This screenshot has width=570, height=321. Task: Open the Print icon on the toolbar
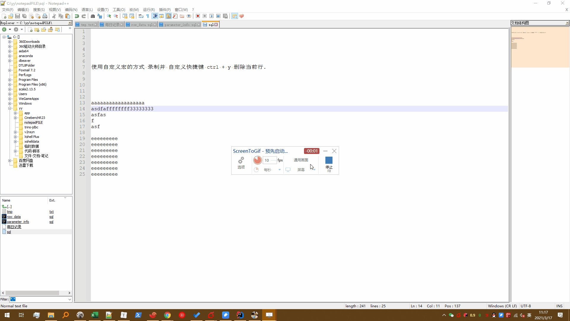(45, 16)
